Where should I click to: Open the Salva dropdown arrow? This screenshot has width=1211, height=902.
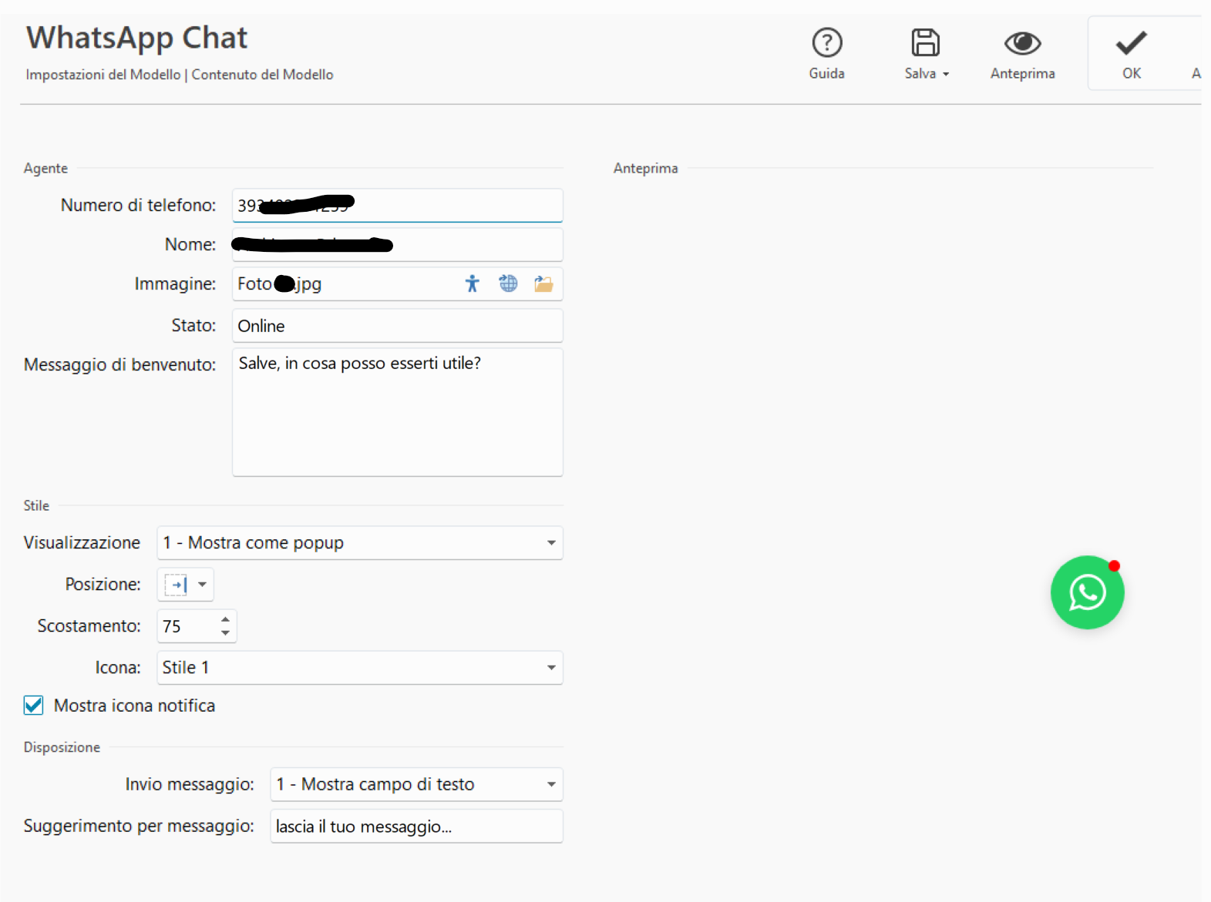pyautogui.click(x=946, y=75)
